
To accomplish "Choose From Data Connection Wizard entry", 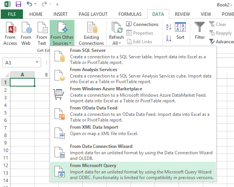I will [133, 152].
